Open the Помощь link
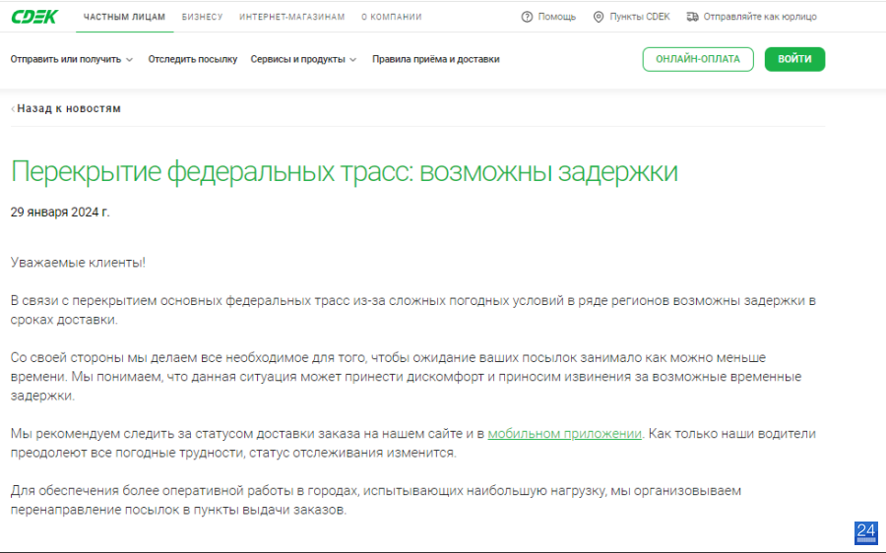The height and width of the screenshot is (553, 886). click(556, 17)
